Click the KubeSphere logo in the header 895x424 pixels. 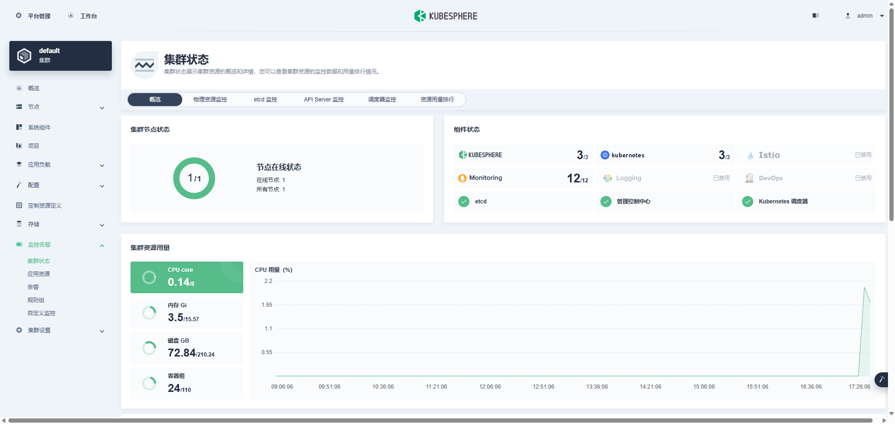tap(419, 15)
